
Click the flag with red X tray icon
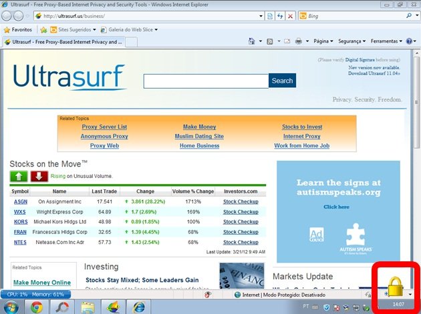[336, 307]
